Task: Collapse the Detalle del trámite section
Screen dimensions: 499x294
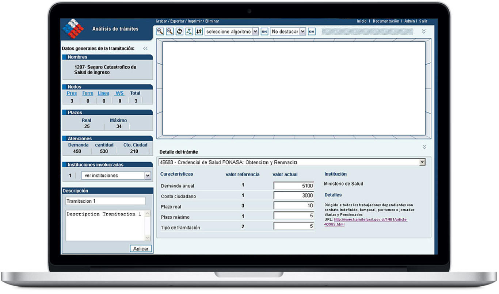Action: [424, 147]
